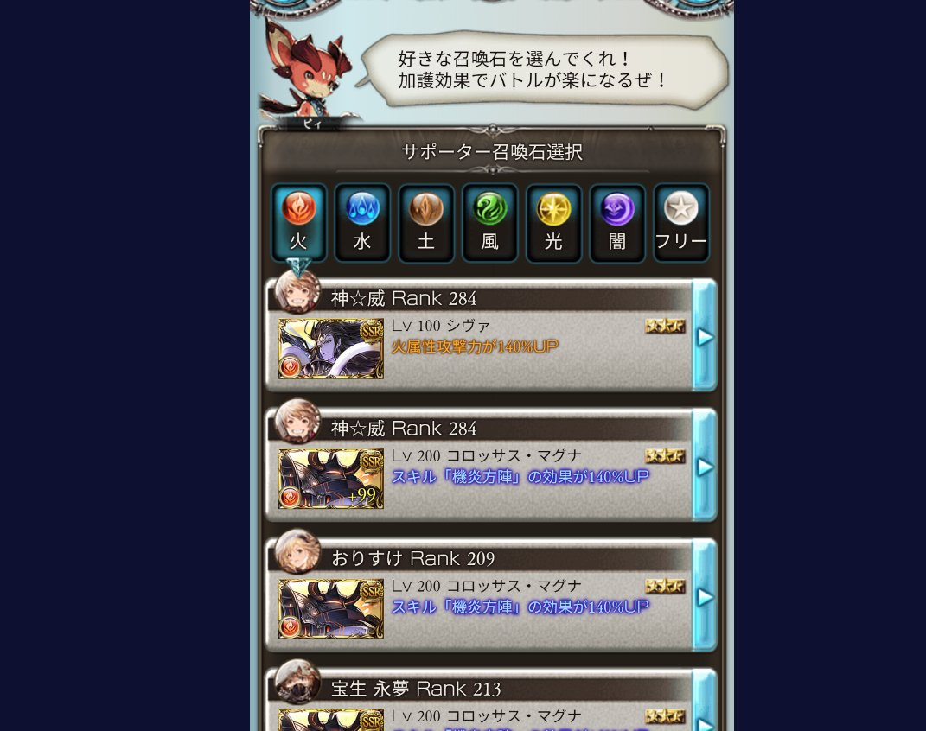Click おりすけ's player avatar icon
Viewport: 926px width, 731px height.
coord(297,551)
